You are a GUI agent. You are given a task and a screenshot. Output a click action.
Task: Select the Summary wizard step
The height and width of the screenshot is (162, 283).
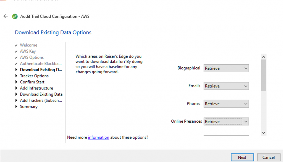[28, 107]
